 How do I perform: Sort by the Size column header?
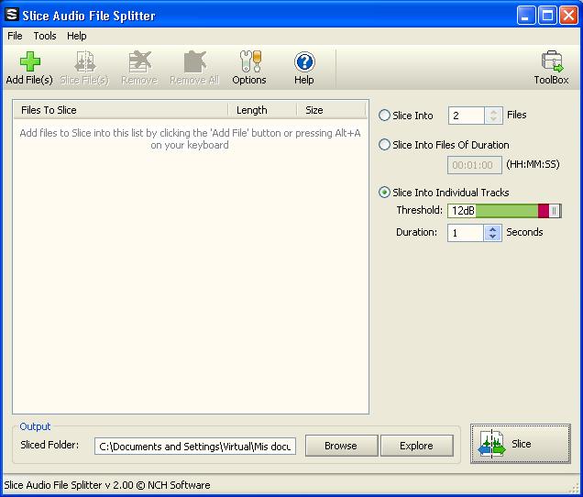pyautogui.click(x=331, y=110)
